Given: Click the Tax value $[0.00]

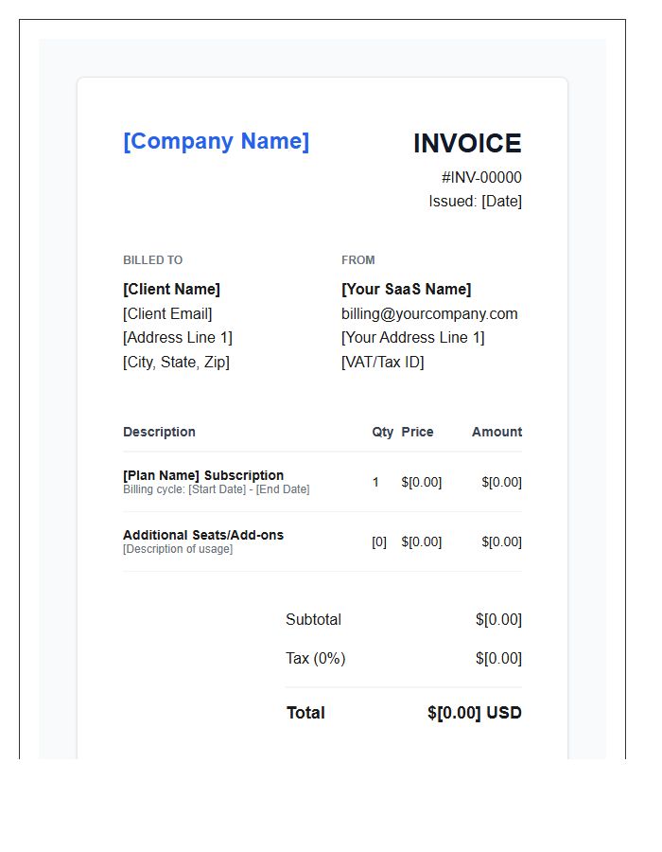Looking at the screenshot, I should pos(498,659).
